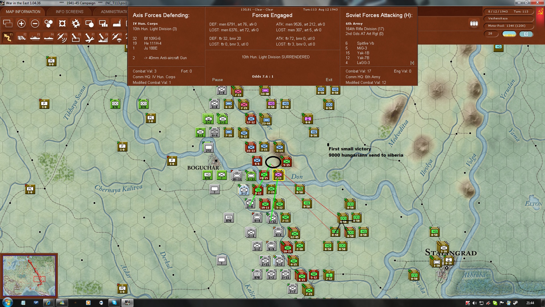Select the 23-44 unit stack
This screenshot has height=307, width=545.
(x=266, y=120)
